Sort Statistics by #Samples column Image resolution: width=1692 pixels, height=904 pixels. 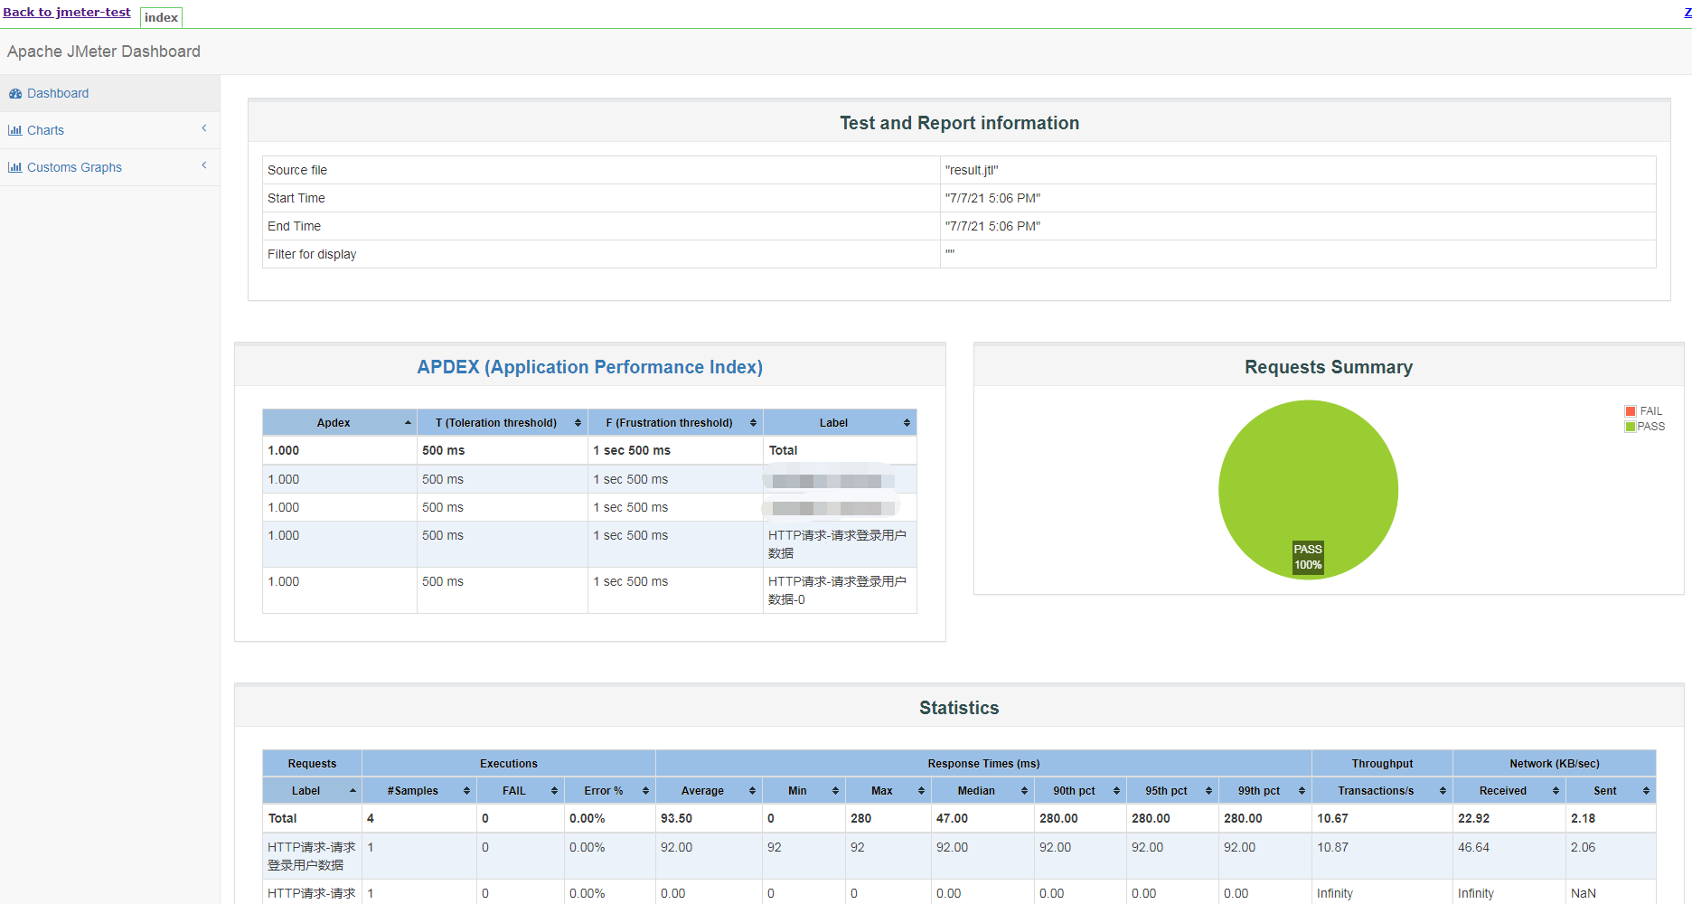[419, 790]
